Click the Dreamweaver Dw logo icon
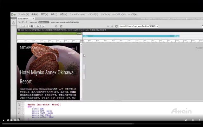203x127 pixels. tap(13, 15)
